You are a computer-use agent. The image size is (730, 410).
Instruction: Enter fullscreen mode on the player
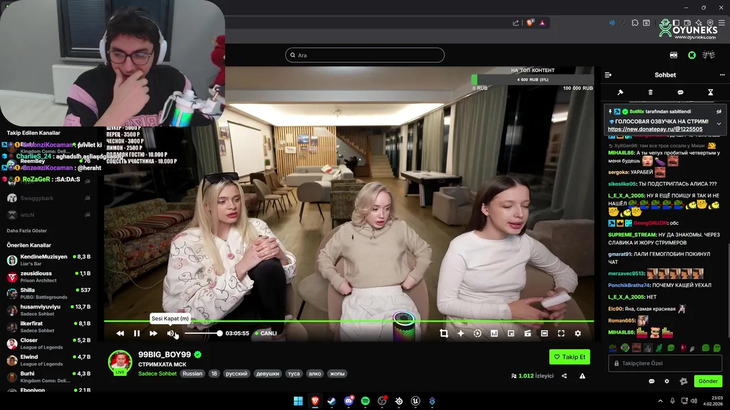pos(561,333)
